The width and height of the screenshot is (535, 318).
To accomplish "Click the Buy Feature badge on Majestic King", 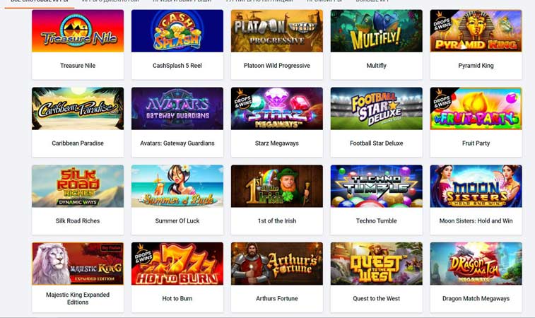I will tap(111, 248).
